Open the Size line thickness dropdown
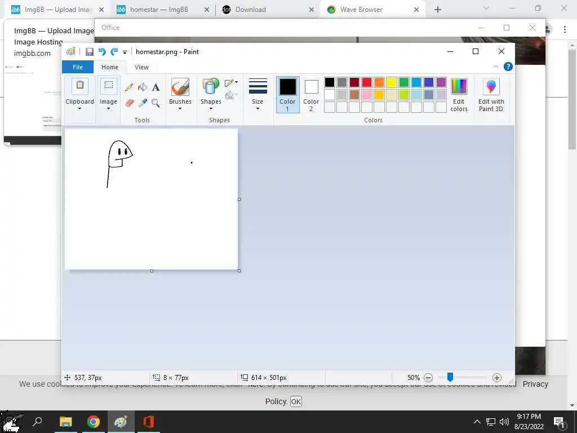The image size is (577, 433). (258, 94)
